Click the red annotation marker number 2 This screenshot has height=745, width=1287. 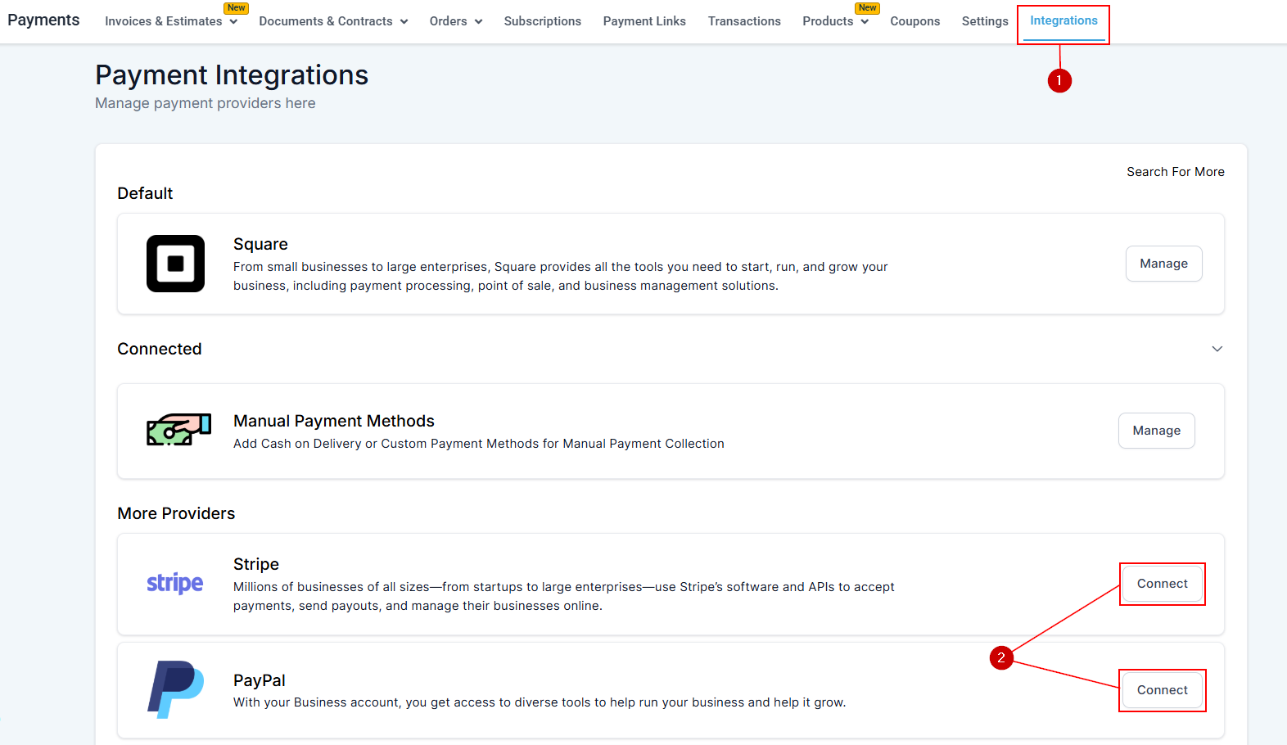point(1001,657)
